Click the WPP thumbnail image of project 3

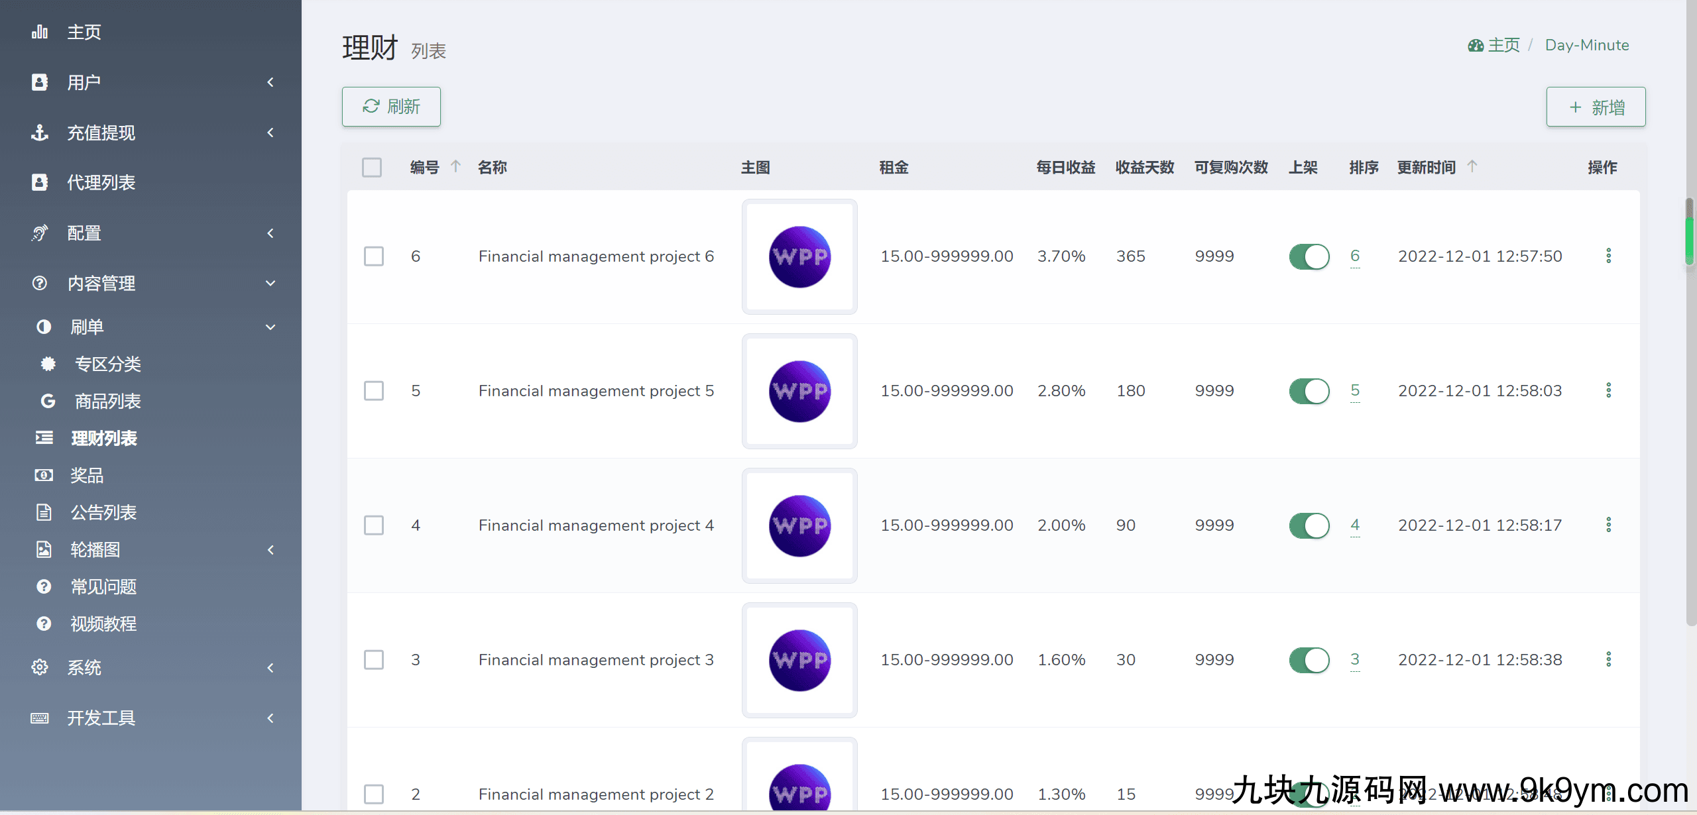tap(799, 660)
